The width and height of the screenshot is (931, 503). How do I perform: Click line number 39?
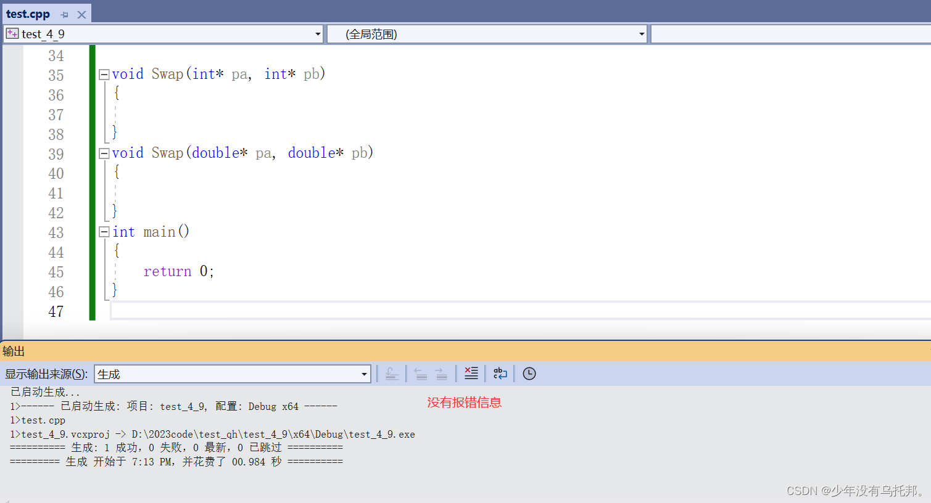click(56, 154)
